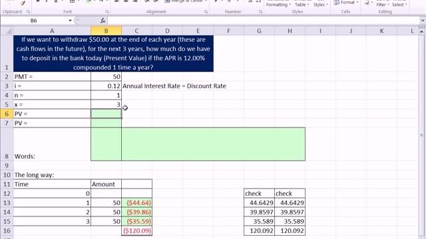
Task: Select the 'Words:' label cell
Action: tap(52, 144)
